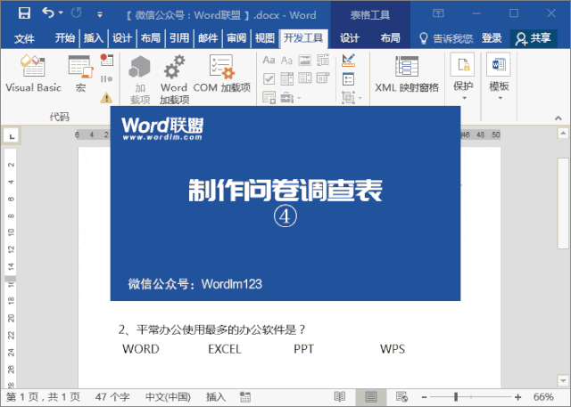Screen dimensions: 571x407
Task: Toggle Design Mode for controls
Action: point(349,61)
